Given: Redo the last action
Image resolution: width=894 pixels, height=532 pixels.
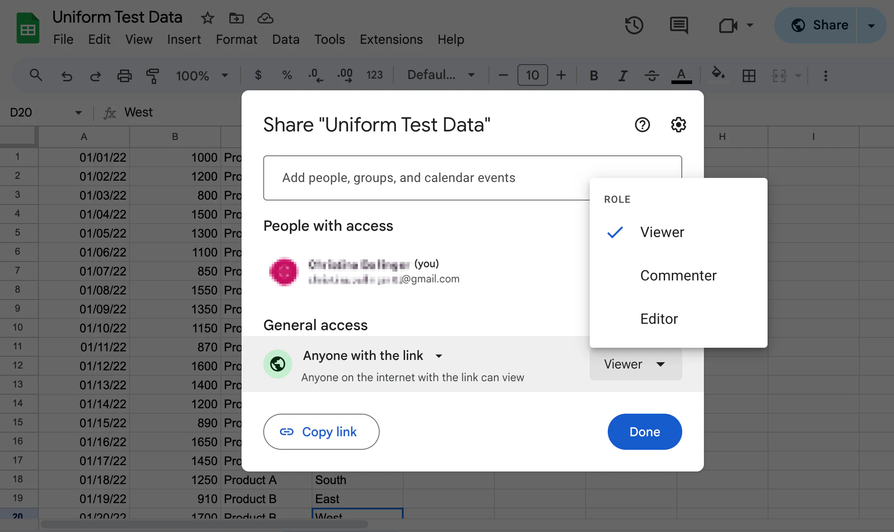Looking at the screenshot, I should click(95, 76).
